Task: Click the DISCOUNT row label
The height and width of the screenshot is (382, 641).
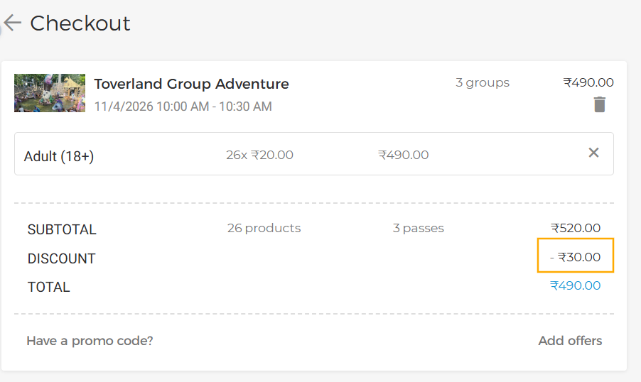Action: click(61, 258)
